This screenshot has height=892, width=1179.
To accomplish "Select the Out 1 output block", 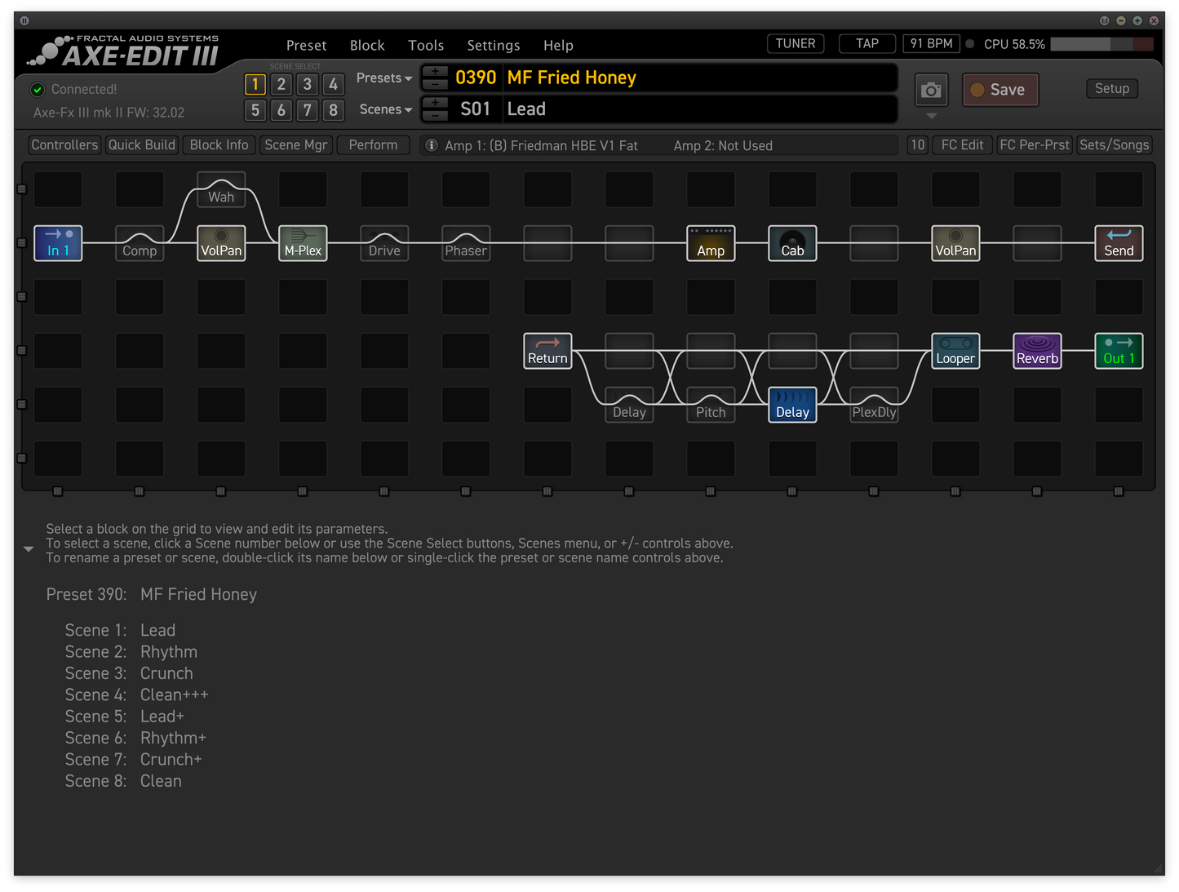I will pos(1119,351).
